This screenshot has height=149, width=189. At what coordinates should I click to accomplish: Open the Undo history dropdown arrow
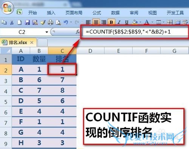[71, 22]
